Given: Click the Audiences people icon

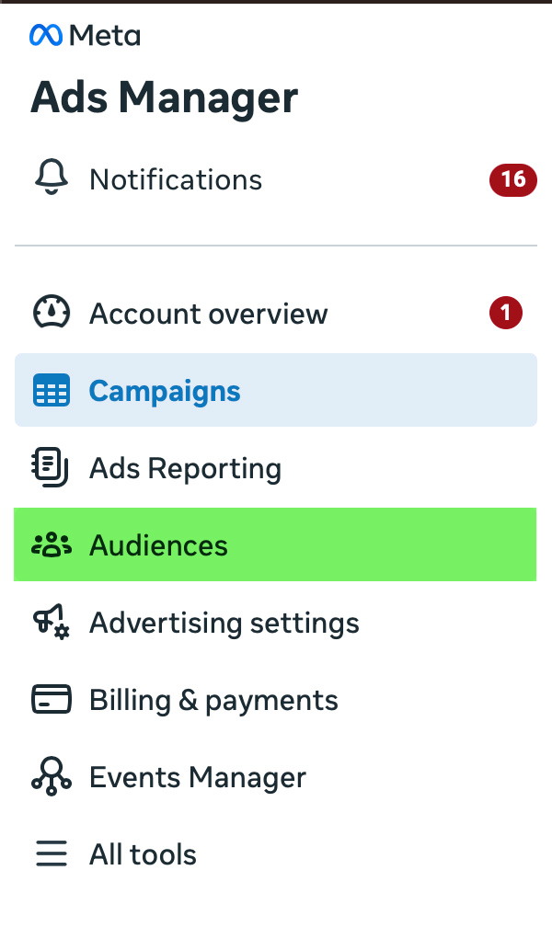Looking at the screenshot, I should click(52, 545).
